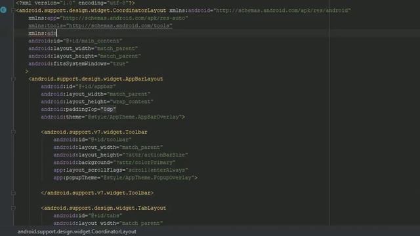
Task: Collapse the CoordinatorLayout root tag fold
Action: click(x=13, y=10)
